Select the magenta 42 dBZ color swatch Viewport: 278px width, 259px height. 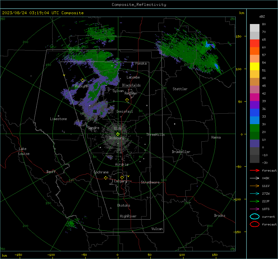point(255,97)
